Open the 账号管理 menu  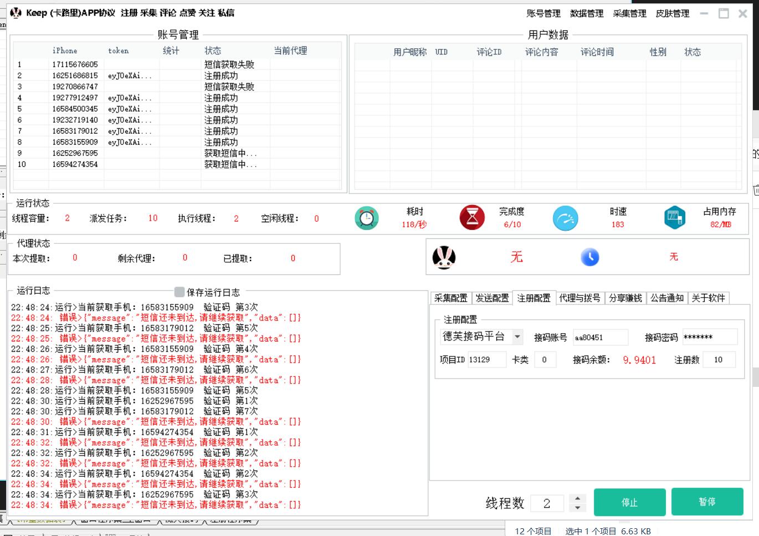point(543,13)
